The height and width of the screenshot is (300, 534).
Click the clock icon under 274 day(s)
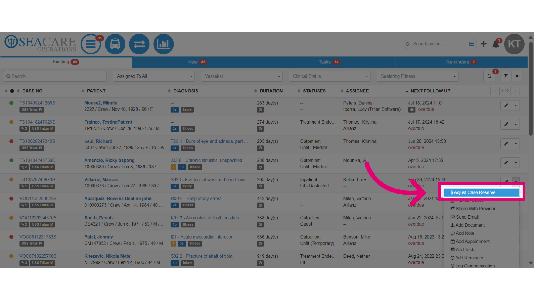click(x=260, y=129)
